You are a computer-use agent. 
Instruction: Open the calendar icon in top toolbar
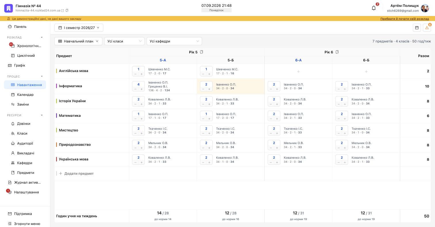[417, 28]
